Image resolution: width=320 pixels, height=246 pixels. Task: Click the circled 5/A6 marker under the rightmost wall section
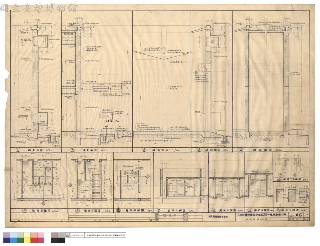click(x=241, y=150)
